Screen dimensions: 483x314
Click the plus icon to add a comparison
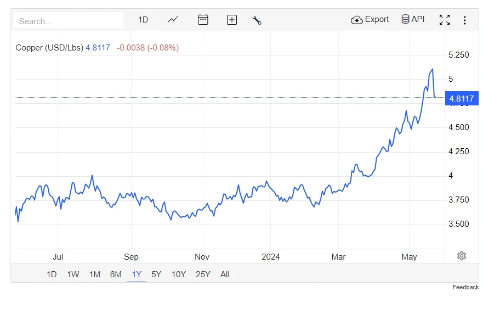[x=232, y=20]
